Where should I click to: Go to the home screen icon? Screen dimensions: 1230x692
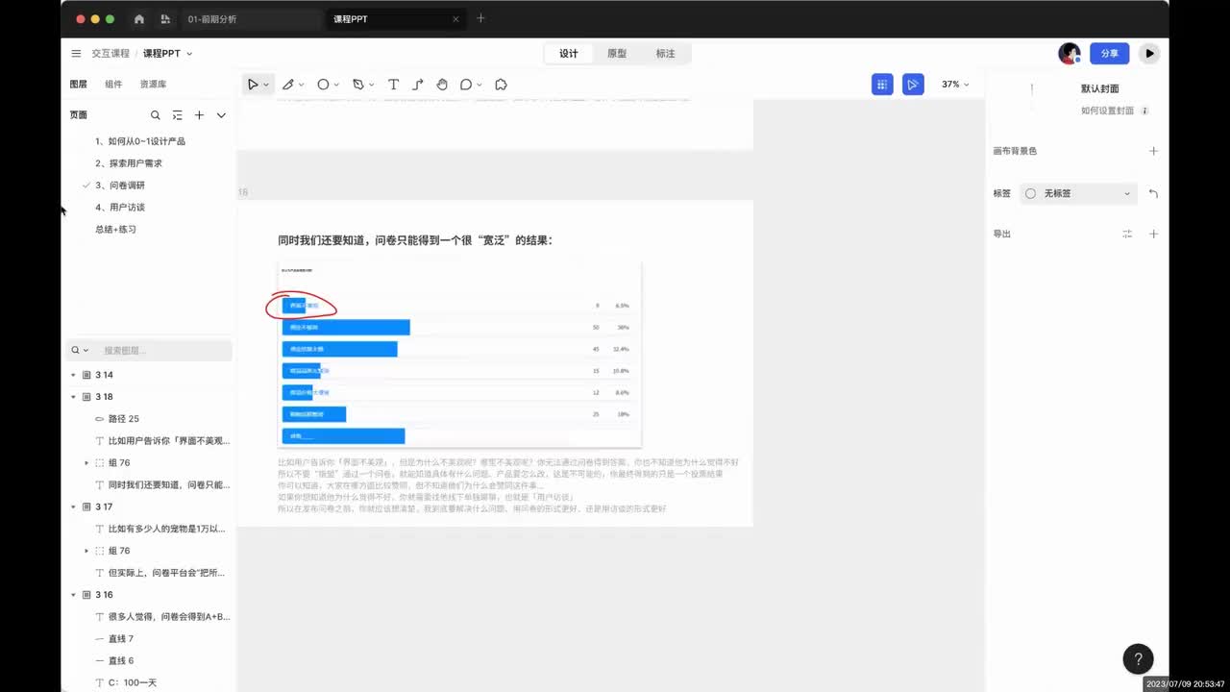coord(139,19)
